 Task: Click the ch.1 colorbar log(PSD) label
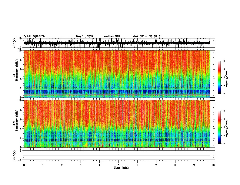pyautogui.click(x=227, y=79)
